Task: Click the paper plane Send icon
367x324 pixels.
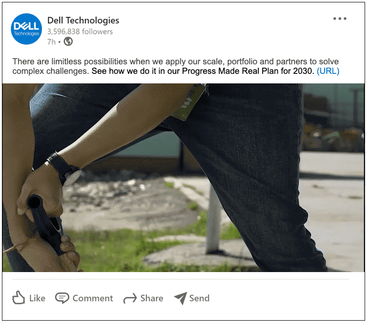Action: pyautogui.click(x=181, y=298)
